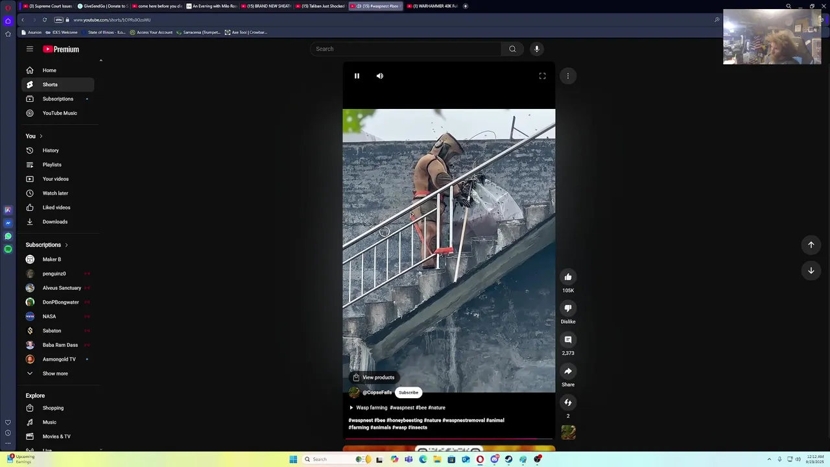The height and width of the screenshot is (467, 830).
Task: Share this Short
Action: [x=568, y=371]
